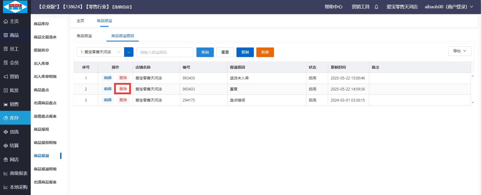The height and width of the screenshot is (195, 482).
Task: Click the blue ellipsis store picker button
Action: tap(129, 52)
